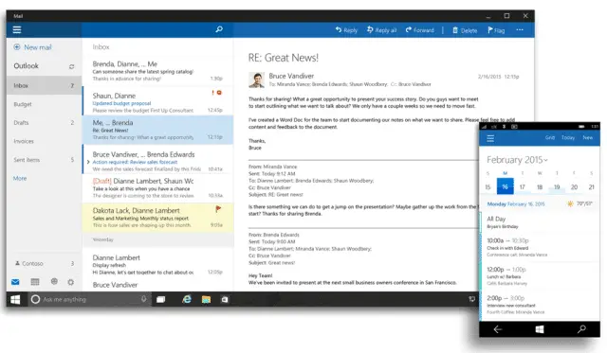Click the Reply button
The image size is (607, 353).
point(346,30)
